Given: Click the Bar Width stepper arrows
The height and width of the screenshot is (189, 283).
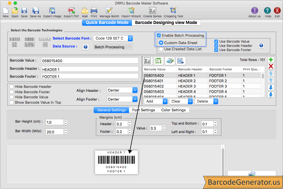Looking at the screenshot, I should (x=66, y=132).
